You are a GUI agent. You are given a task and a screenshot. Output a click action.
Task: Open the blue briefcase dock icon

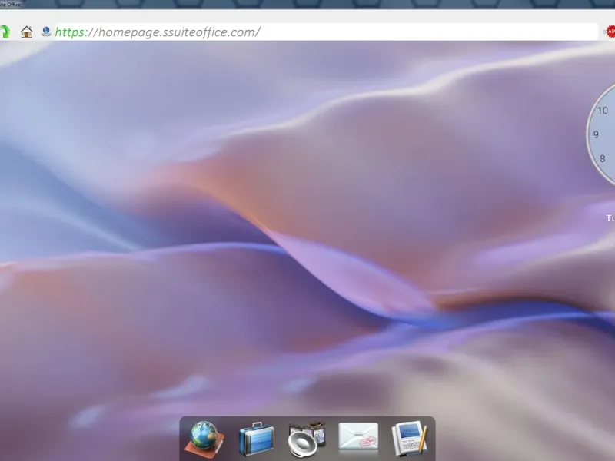click(257, 439)
